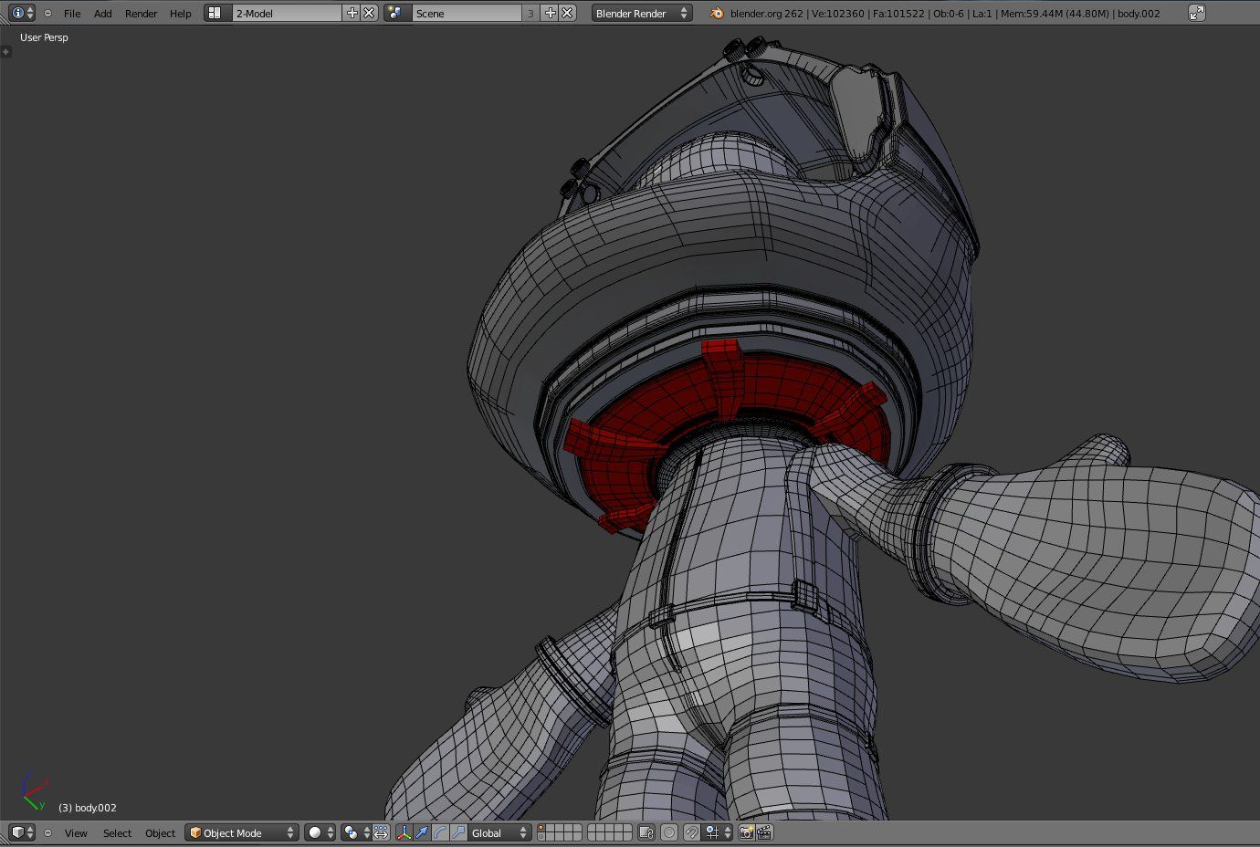
Task: Open the View menu in the 3D viewport
Action: tap(76, 832)
